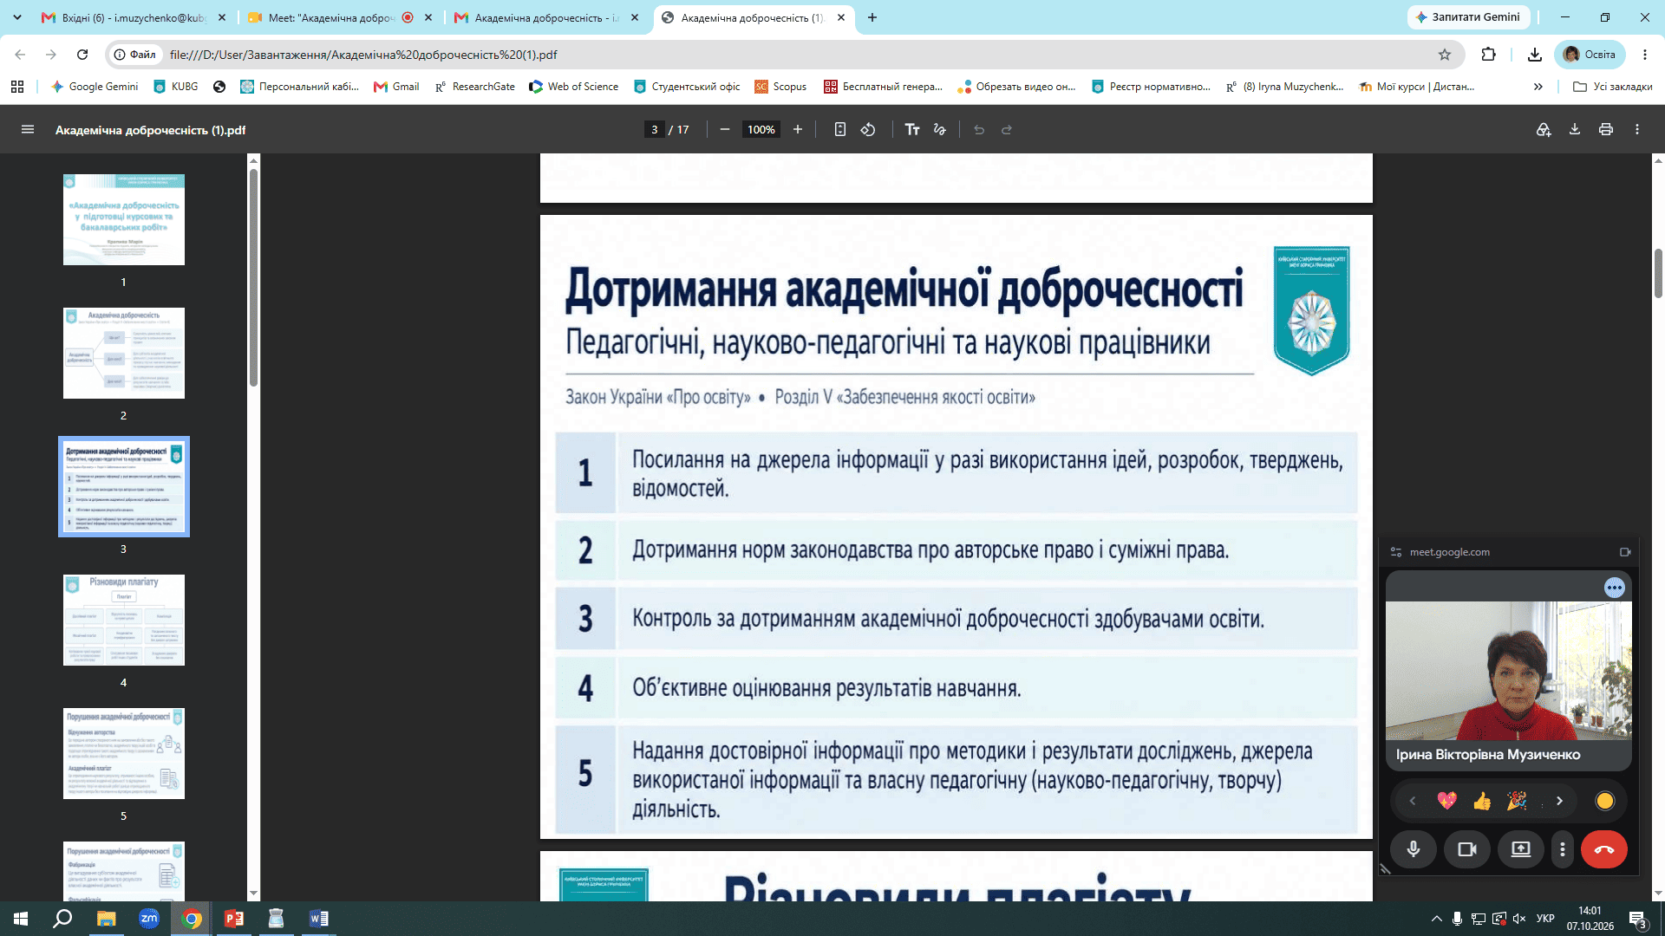Return to Meet tab from picture-in-picture
The image size is (1665, 936).
(1625, 552)
